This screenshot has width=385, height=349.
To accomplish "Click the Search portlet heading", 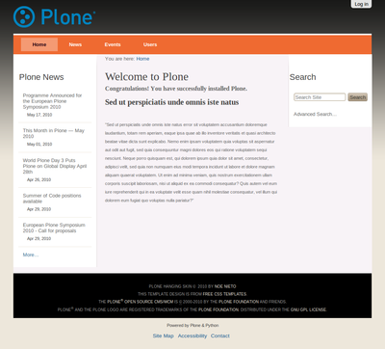I will [302, 77].
